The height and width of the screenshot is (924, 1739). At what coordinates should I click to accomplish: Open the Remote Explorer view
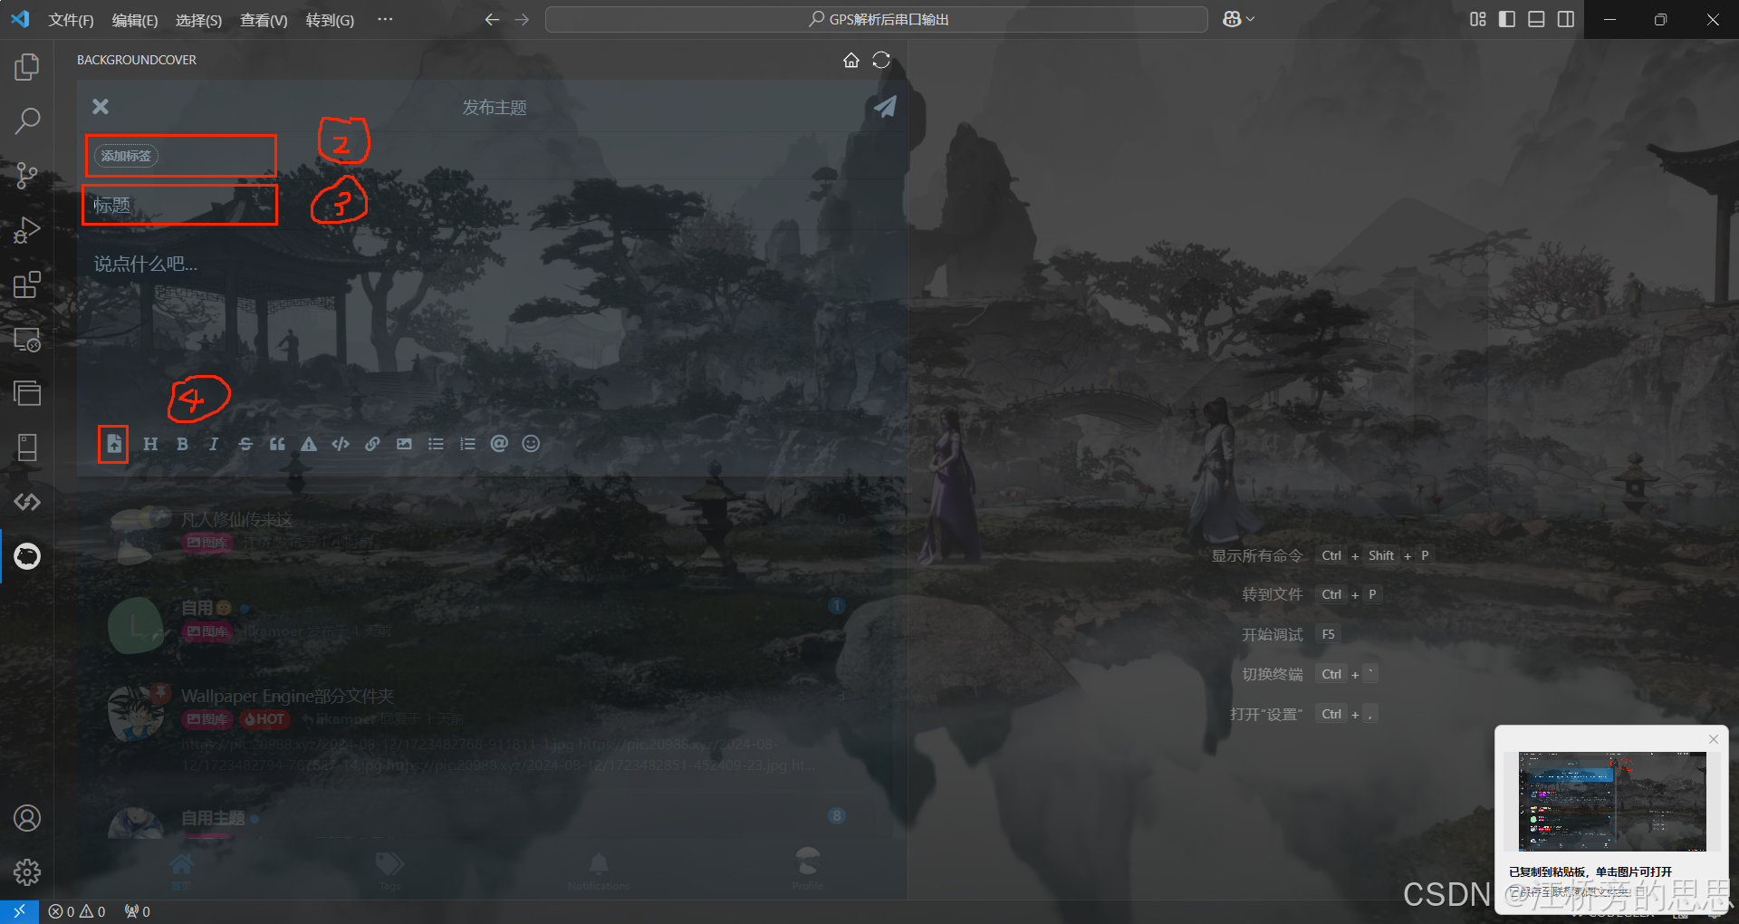pyautogui.click(x=27, y=339)
